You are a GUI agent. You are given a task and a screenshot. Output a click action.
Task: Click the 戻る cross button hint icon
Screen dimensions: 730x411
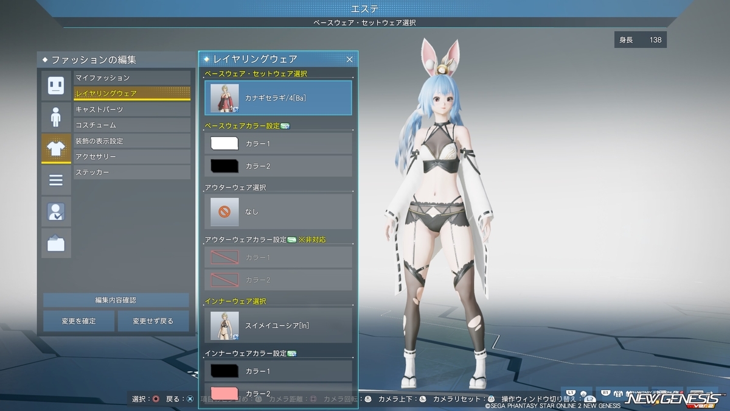click(x=190, y=399)
